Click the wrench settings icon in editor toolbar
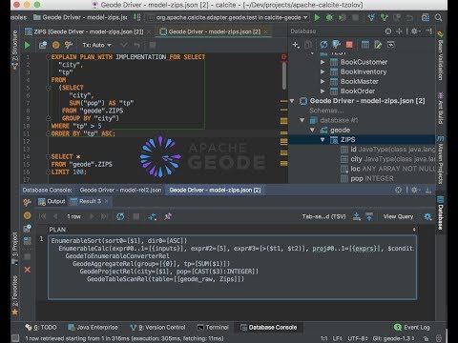 (x=69, y=45)
